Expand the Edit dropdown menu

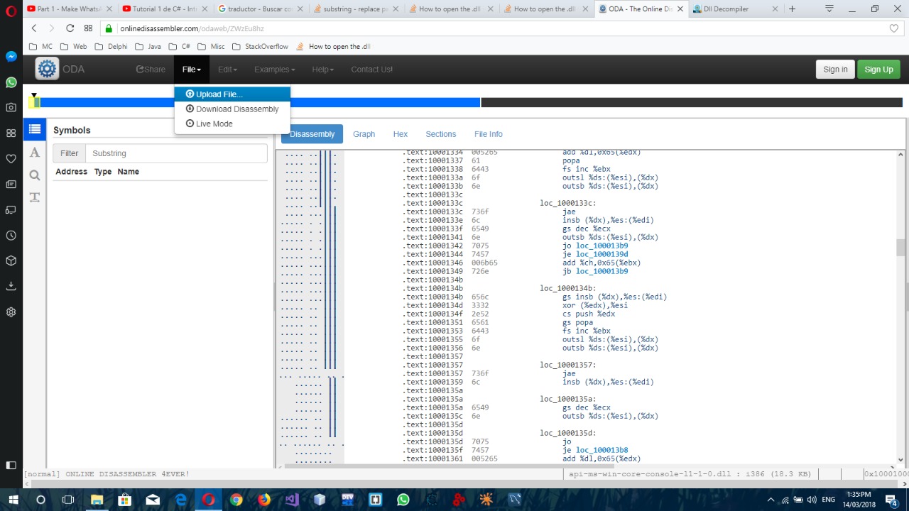[x=227, y=69]
